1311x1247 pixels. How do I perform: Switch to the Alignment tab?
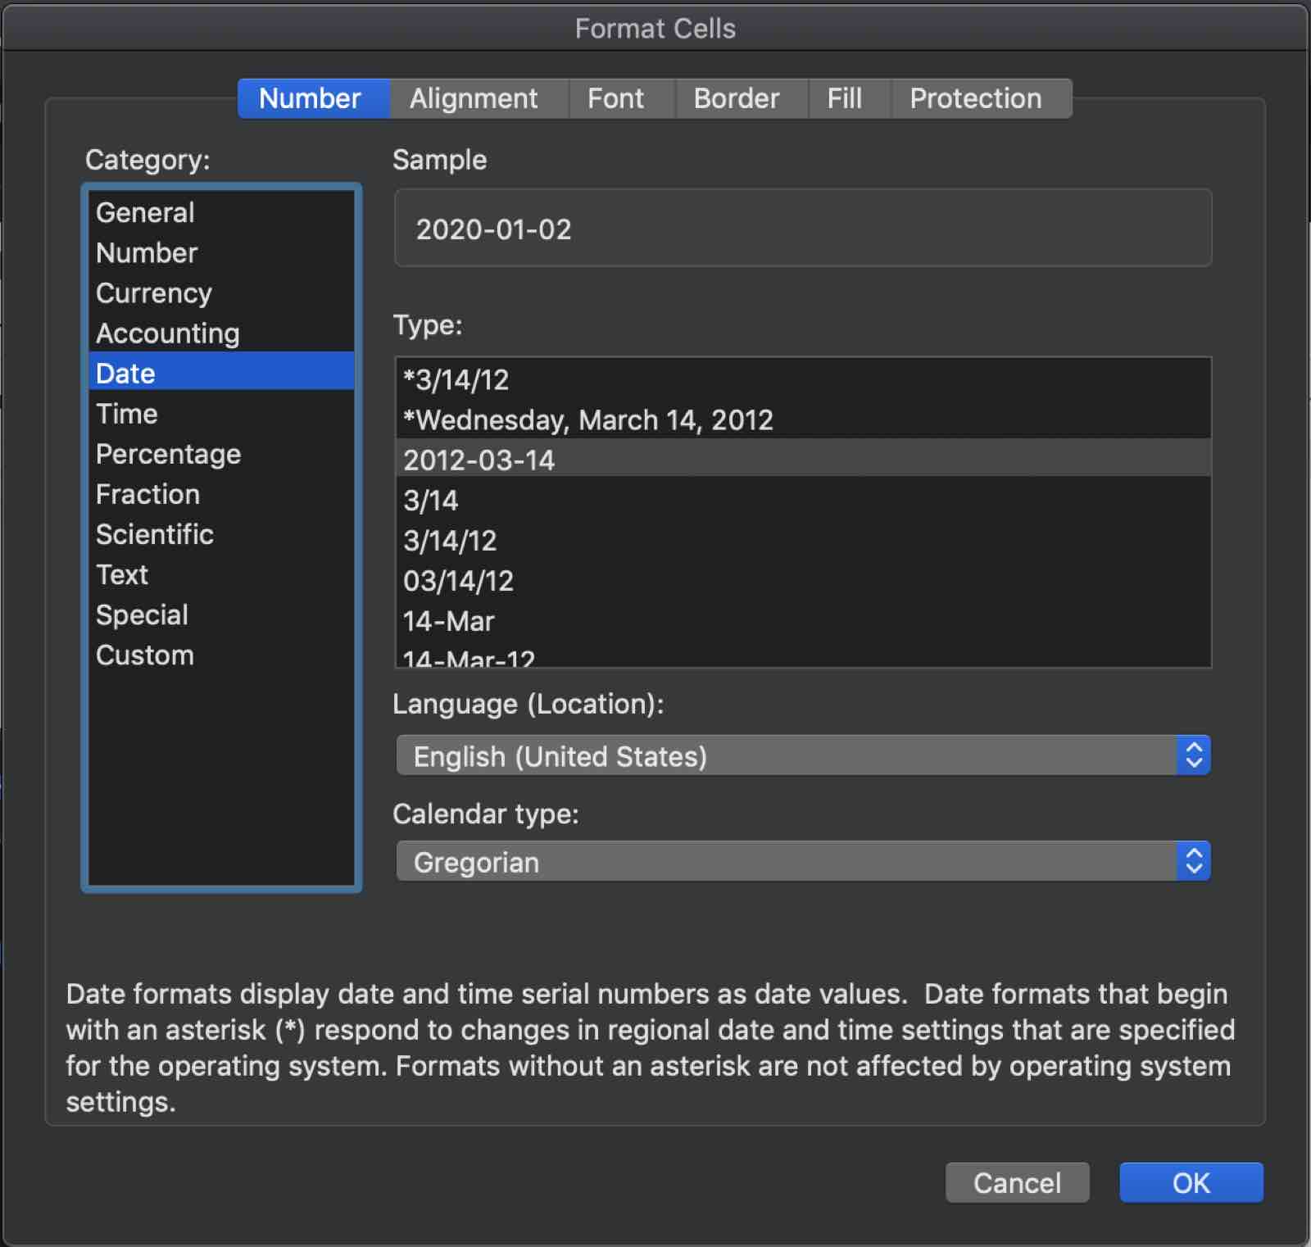pos(474,98)
